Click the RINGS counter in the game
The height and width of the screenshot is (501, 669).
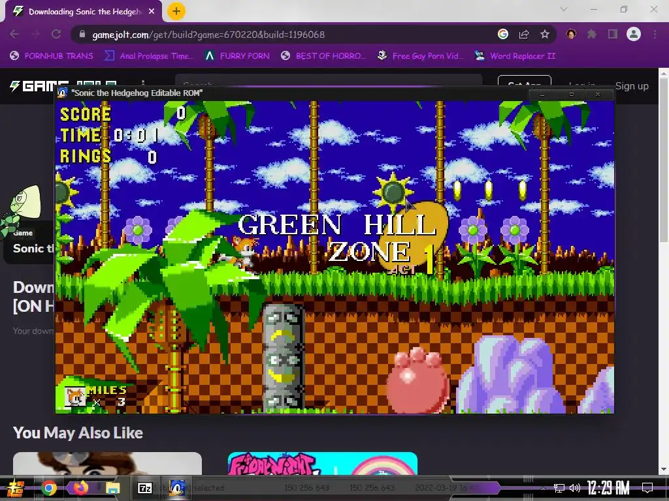tap(108, 157)
